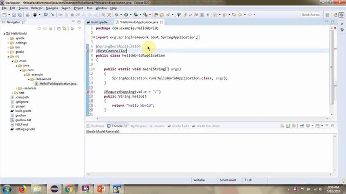346x194 pixels.
Task: Open the Problems tab
Action: 95,126
